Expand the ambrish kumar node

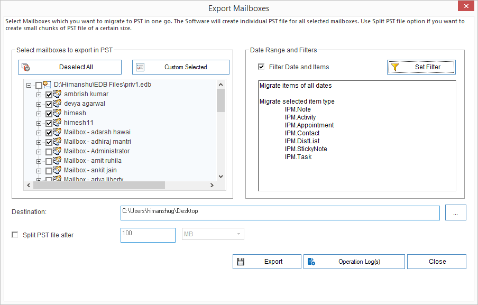[x=39, y=95]
